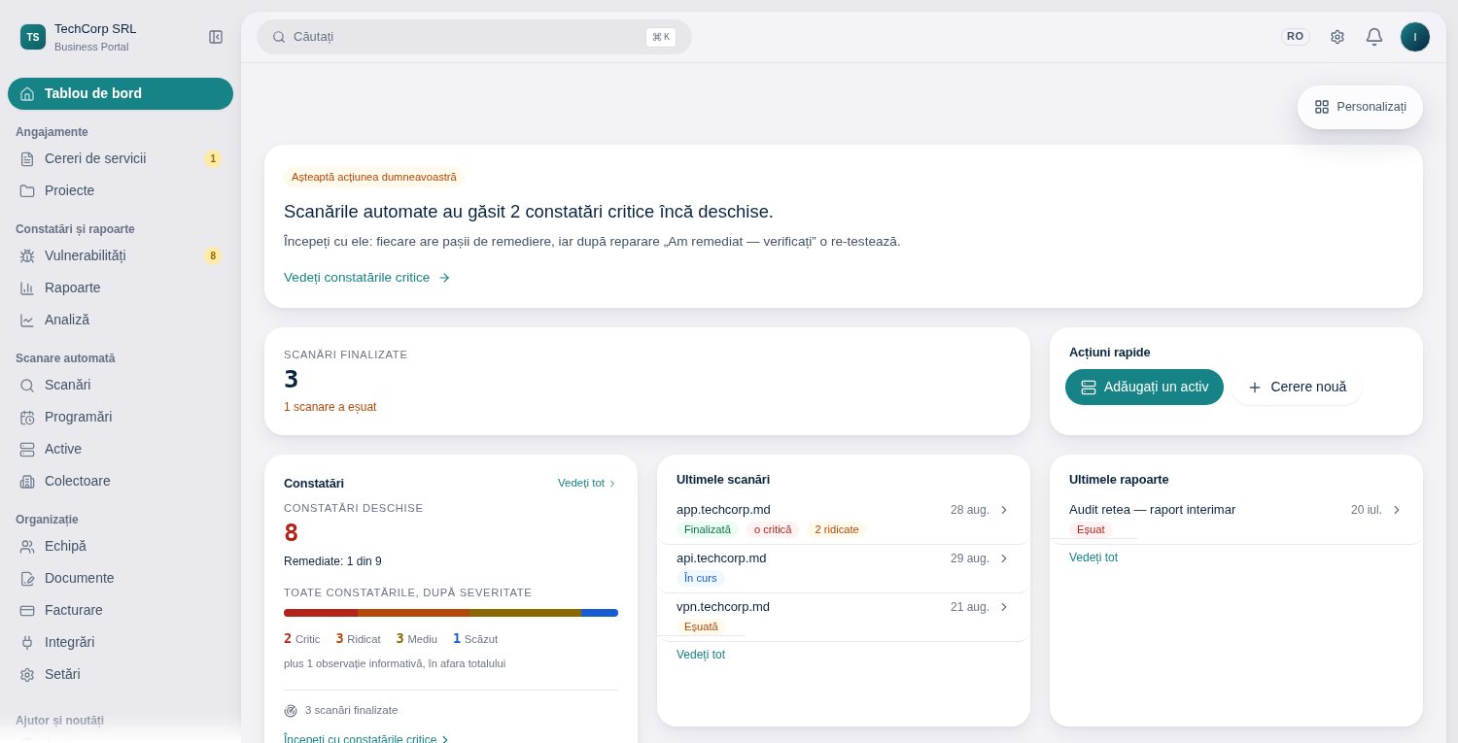Click the Personalizați button

[1360, 107]
